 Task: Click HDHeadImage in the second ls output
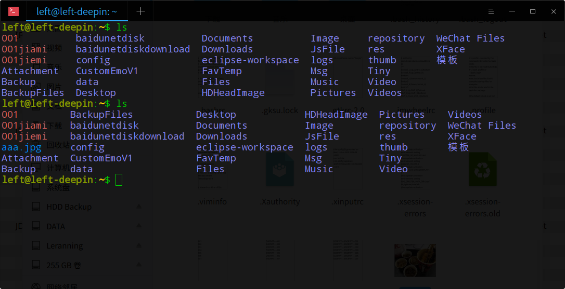point(336,115)
